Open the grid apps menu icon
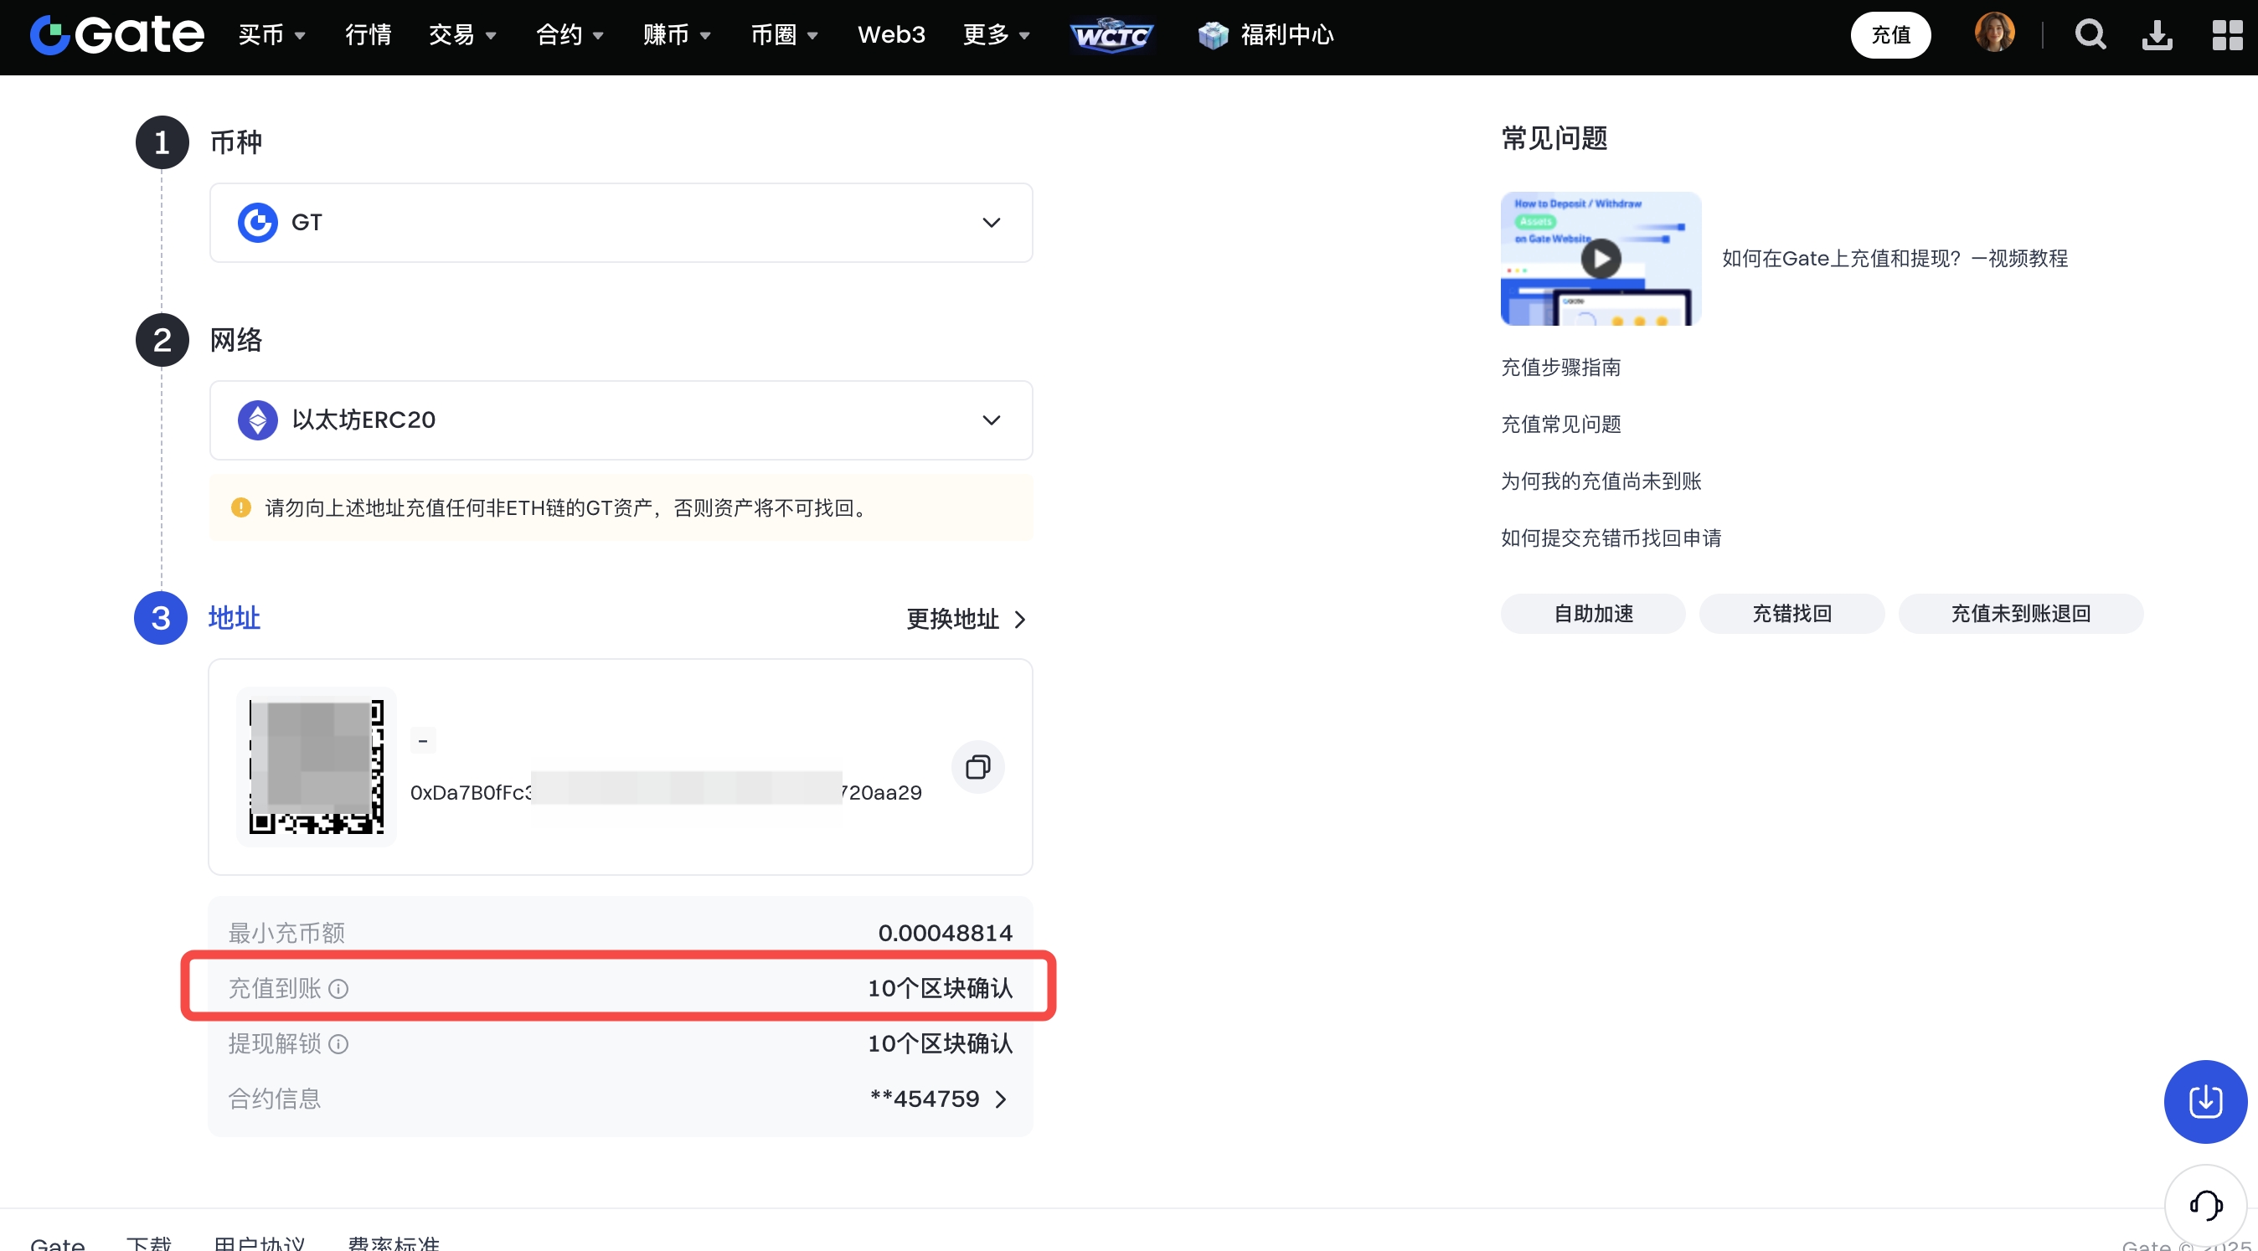Viewport: 2258px width, 1251px height. (2226, 35)
